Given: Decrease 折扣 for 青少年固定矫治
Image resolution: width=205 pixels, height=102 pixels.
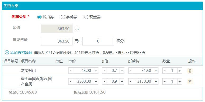Looking at the screenshot, I should (x=104, y=81).
